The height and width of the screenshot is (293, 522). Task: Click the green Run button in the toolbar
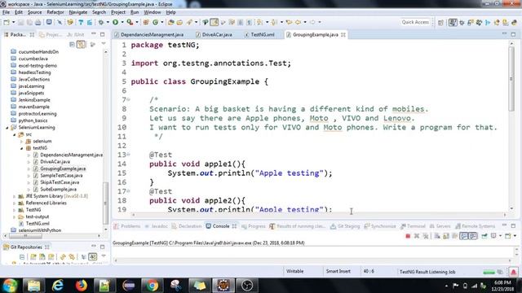[116, 22]
